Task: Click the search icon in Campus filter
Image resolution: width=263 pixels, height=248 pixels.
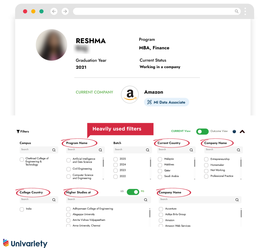Action: [54, 150]
